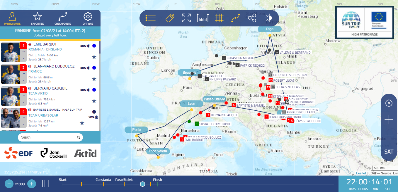398x192 pixels.
Task: Toggle the route trace line icon
Action: tap(235, 18)
